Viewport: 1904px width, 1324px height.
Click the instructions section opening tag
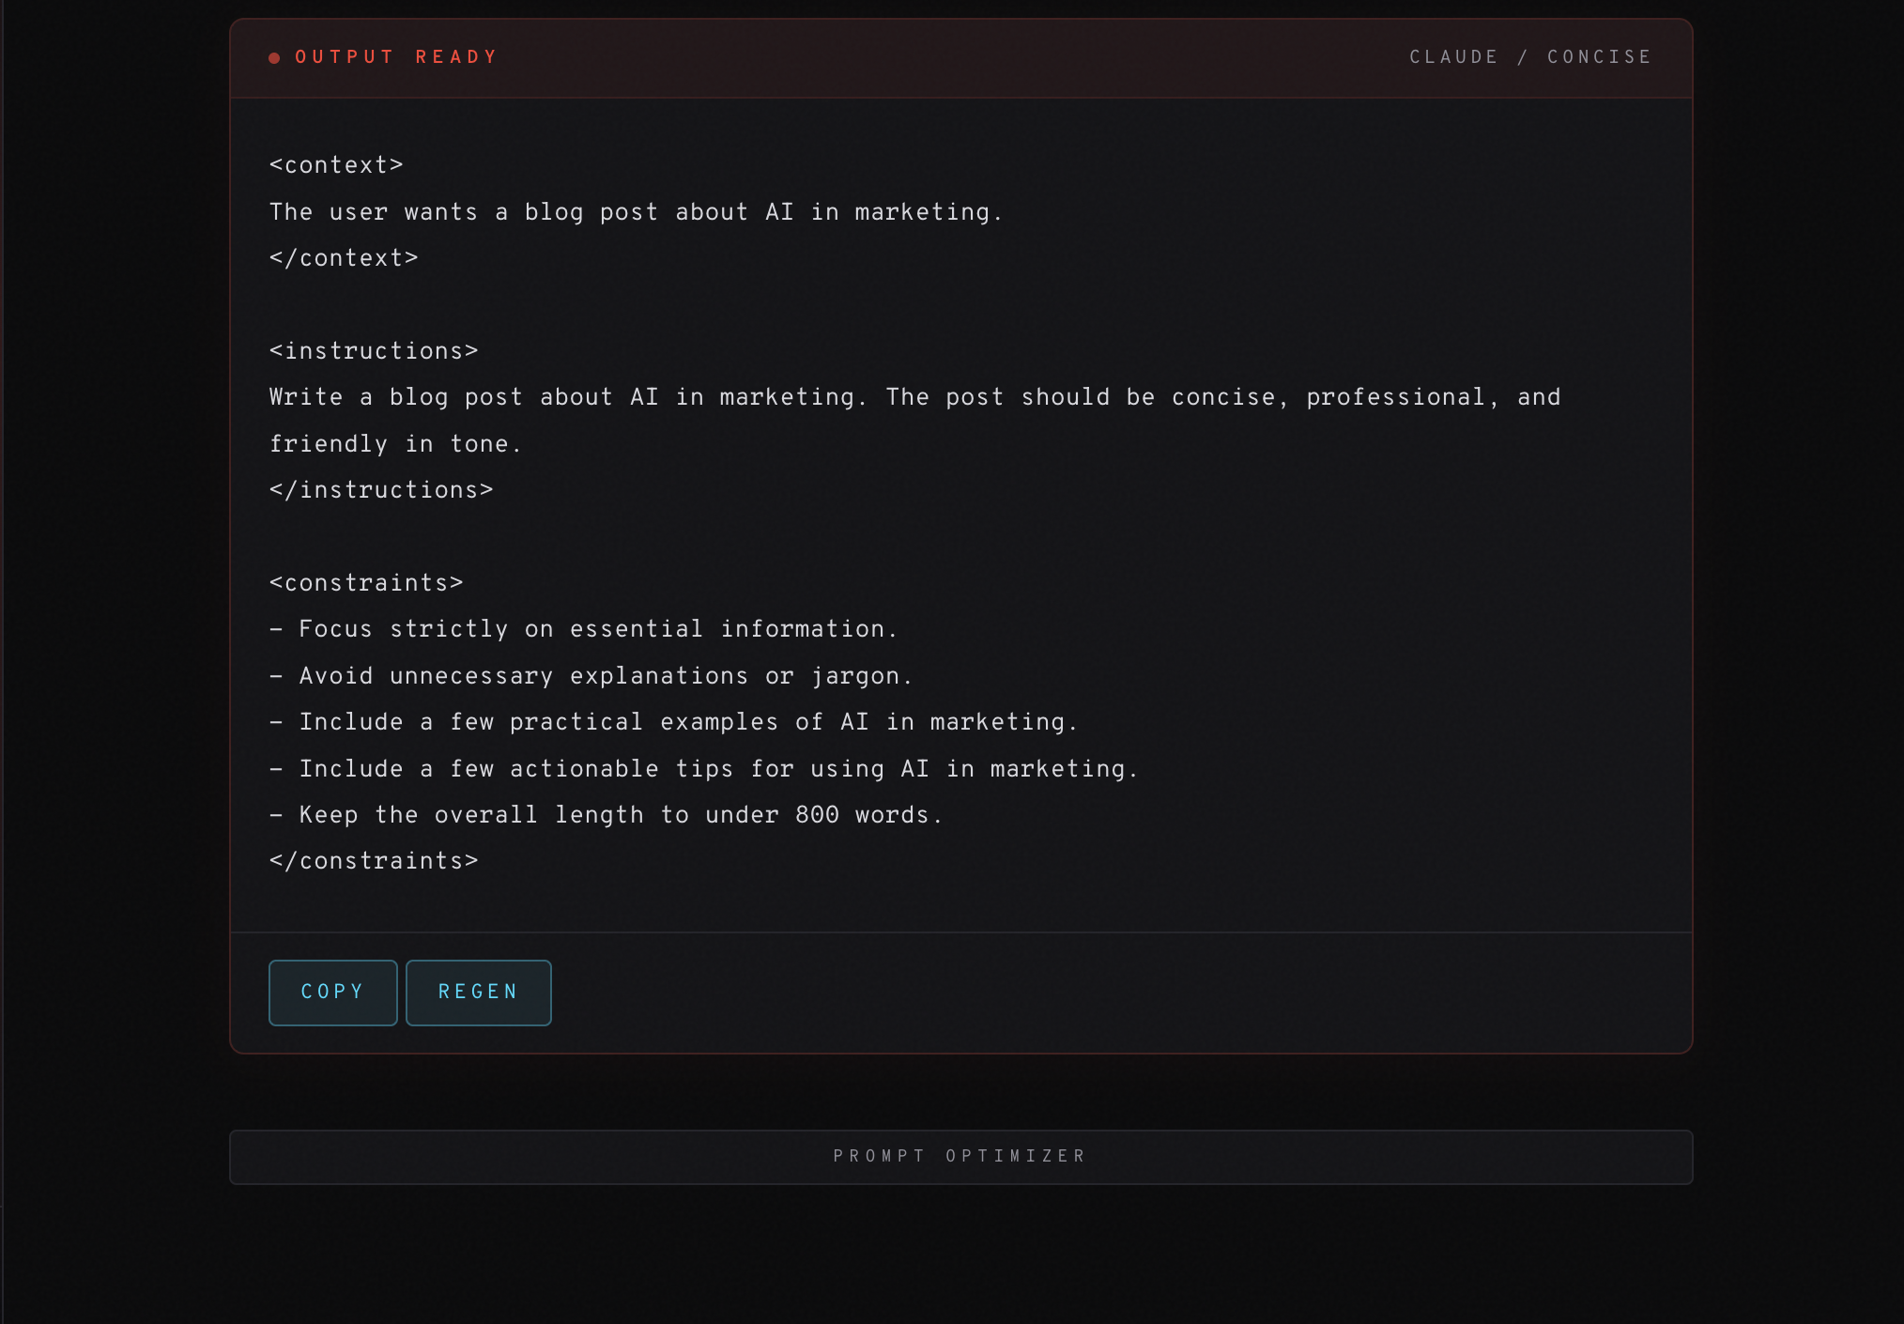[373, 350]
